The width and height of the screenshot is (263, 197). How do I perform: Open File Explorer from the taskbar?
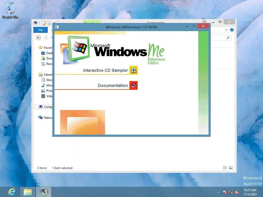(28, 192)
